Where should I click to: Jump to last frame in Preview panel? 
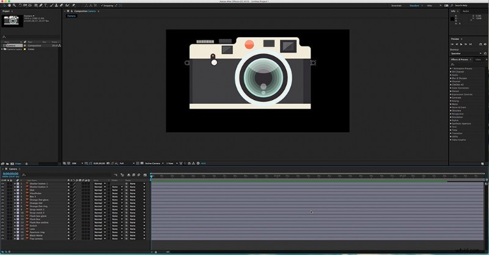point(471,44)
